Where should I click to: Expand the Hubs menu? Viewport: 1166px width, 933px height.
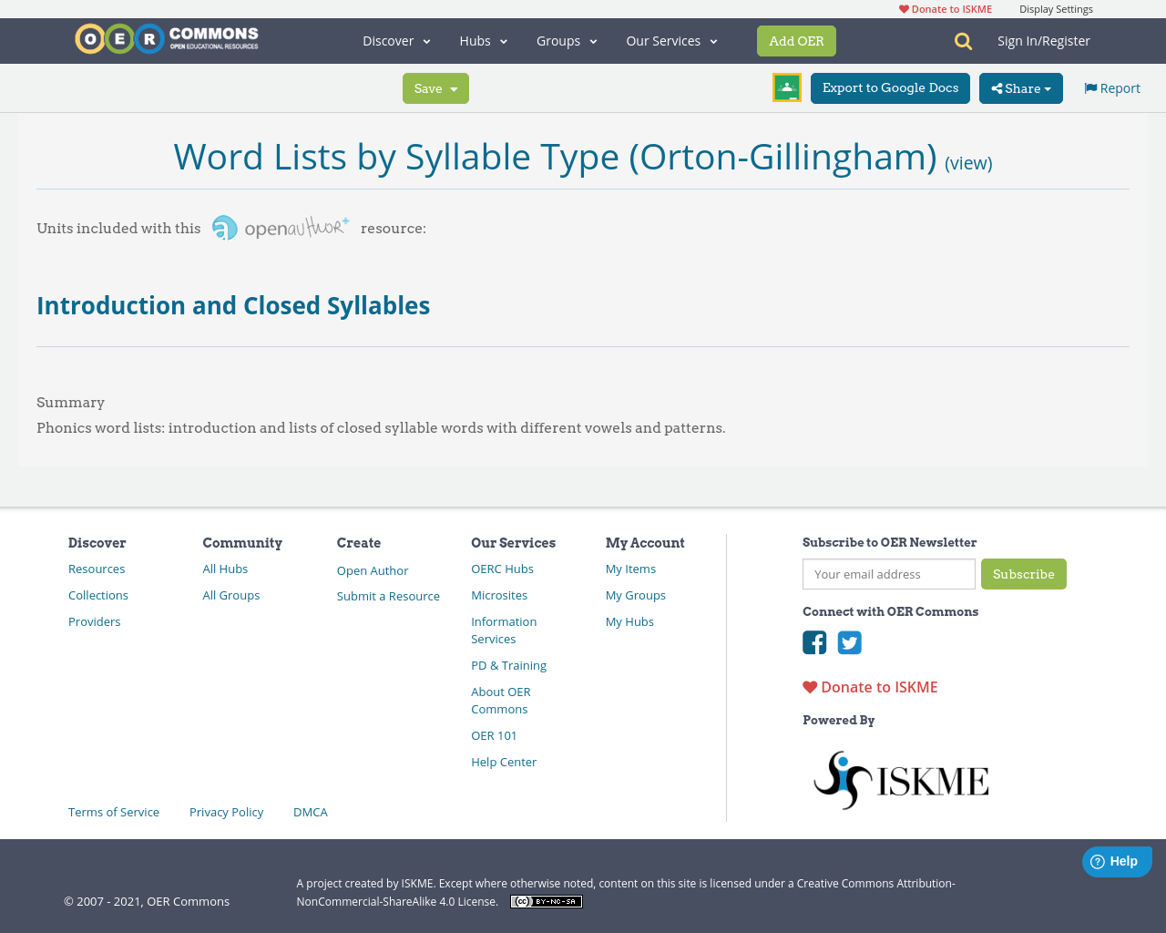point(483,41)
